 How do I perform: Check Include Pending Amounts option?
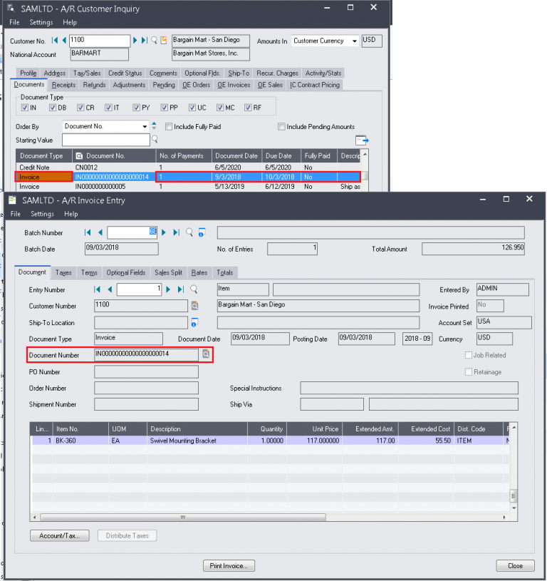click(x=282, y=127)
